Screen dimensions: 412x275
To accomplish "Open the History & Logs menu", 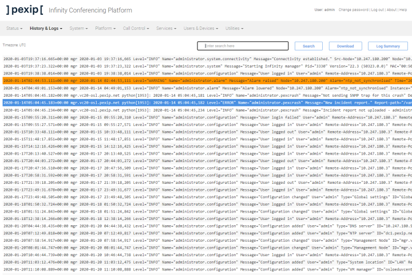I will (x=46, y=28).
